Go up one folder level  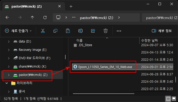tap(32, 17)
